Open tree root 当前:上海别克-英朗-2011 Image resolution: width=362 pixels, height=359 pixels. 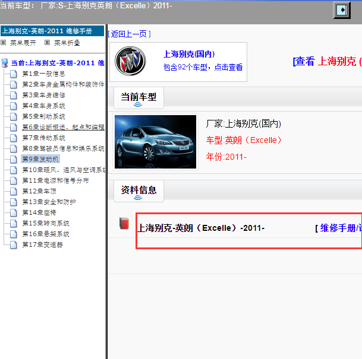[58, 63]
